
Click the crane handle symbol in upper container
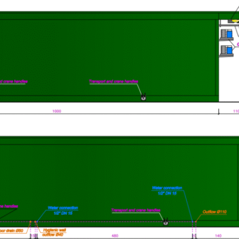143,97
